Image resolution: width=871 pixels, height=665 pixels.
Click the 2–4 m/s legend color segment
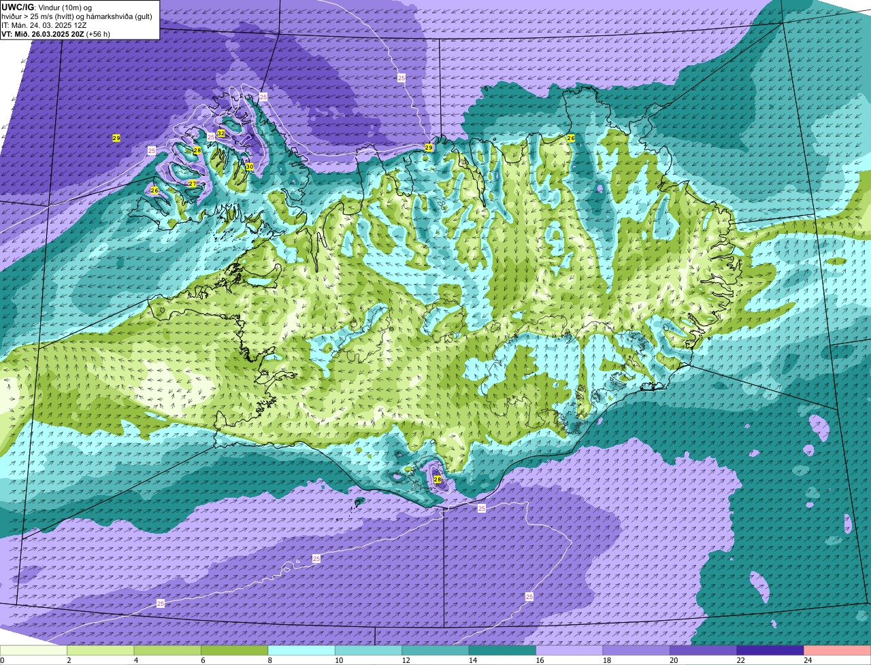101,650
